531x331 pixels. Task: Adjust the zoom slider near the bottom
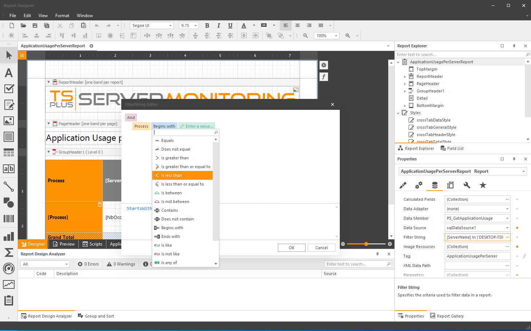click(x=366, y=244)
